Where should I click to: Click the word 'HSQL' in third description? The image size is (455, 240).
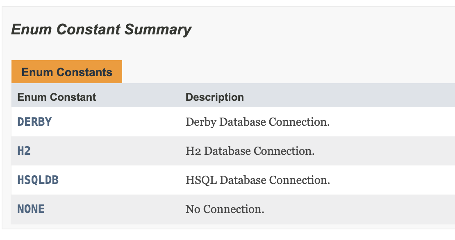[x=201, y=180]
